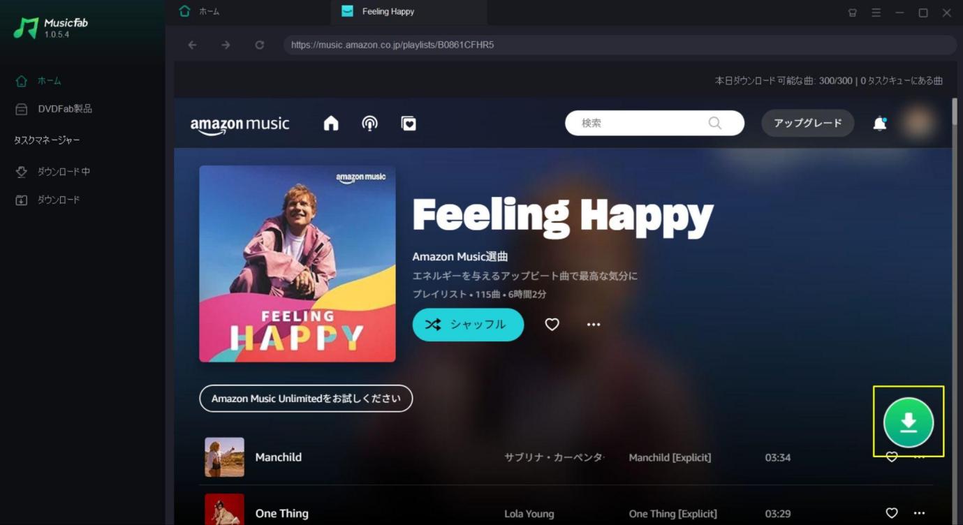The image size is (963, 525).
Task: Click the シャッフル button
Action: pyautogui.click(x=468, y=325)
